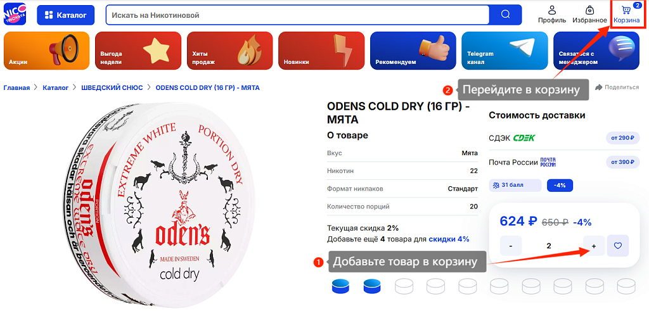The image size is (649, 311).
Task: Click the скидки 4% link
Action: (449, 239)
